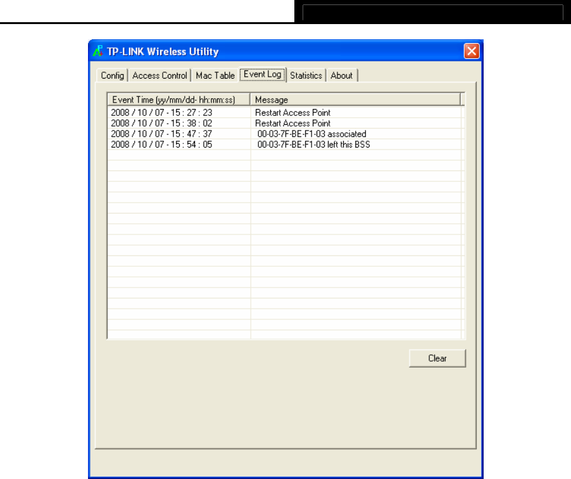The width and height of the screenshot is (571, 479).
Task: Click the 00-03-7F-BE-F1-03 left this BSS message
Action: pyautogui.click(x=313, y=144)
